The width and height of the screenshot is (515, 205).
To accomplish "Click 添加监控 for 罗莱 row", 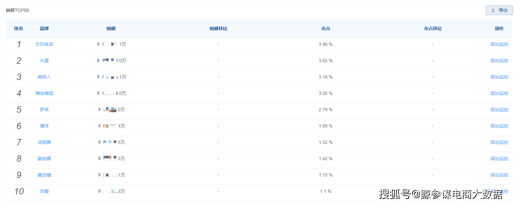I will point(499,110).
